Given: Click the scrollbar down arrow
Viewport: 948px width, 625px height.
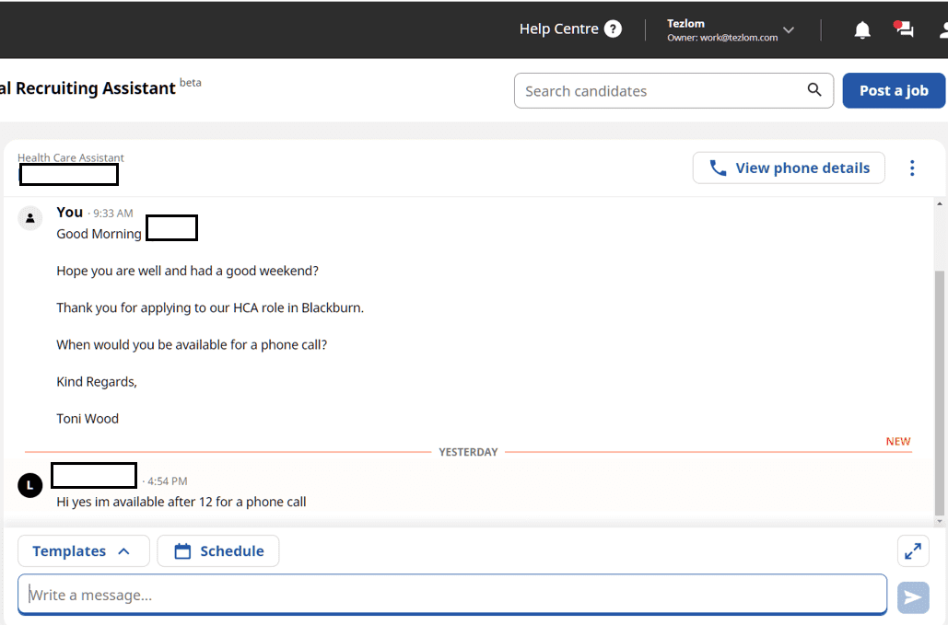Looking at the screenshot, I should click(939, 521).
